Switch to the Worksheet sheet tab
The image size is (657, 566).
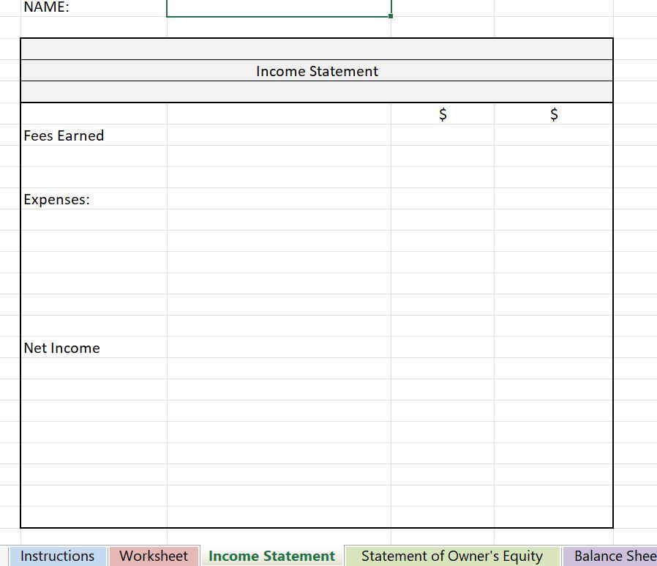click(x=154, y=556)
